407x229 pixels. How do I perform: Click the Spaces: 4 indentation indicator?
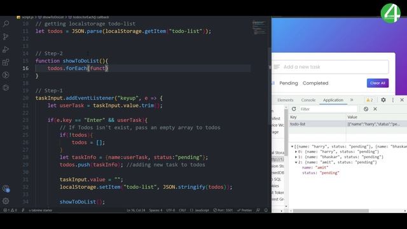(x=155, y=211)
